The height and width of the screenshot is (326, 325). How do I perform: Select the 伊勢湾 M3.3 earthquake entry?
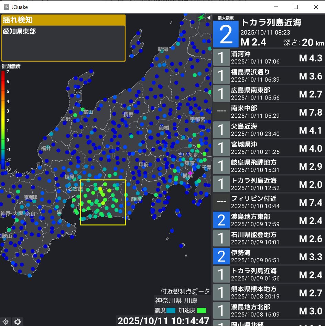(x=268, y=256)
